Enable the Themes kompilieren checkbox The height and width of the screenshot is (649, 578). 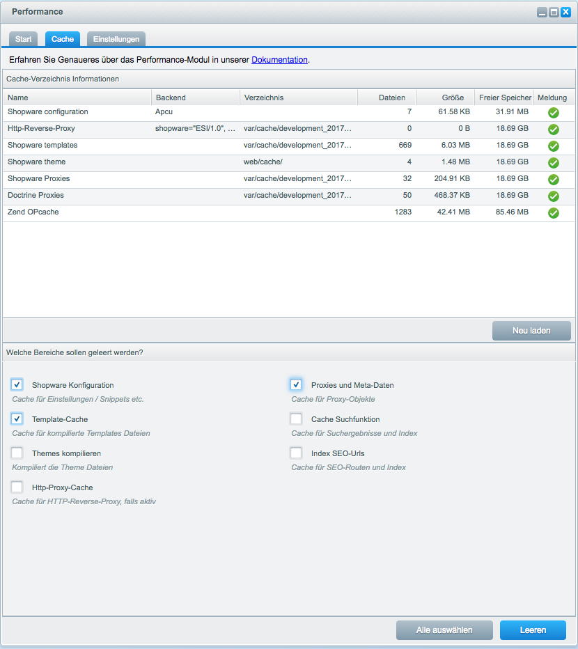17,453
